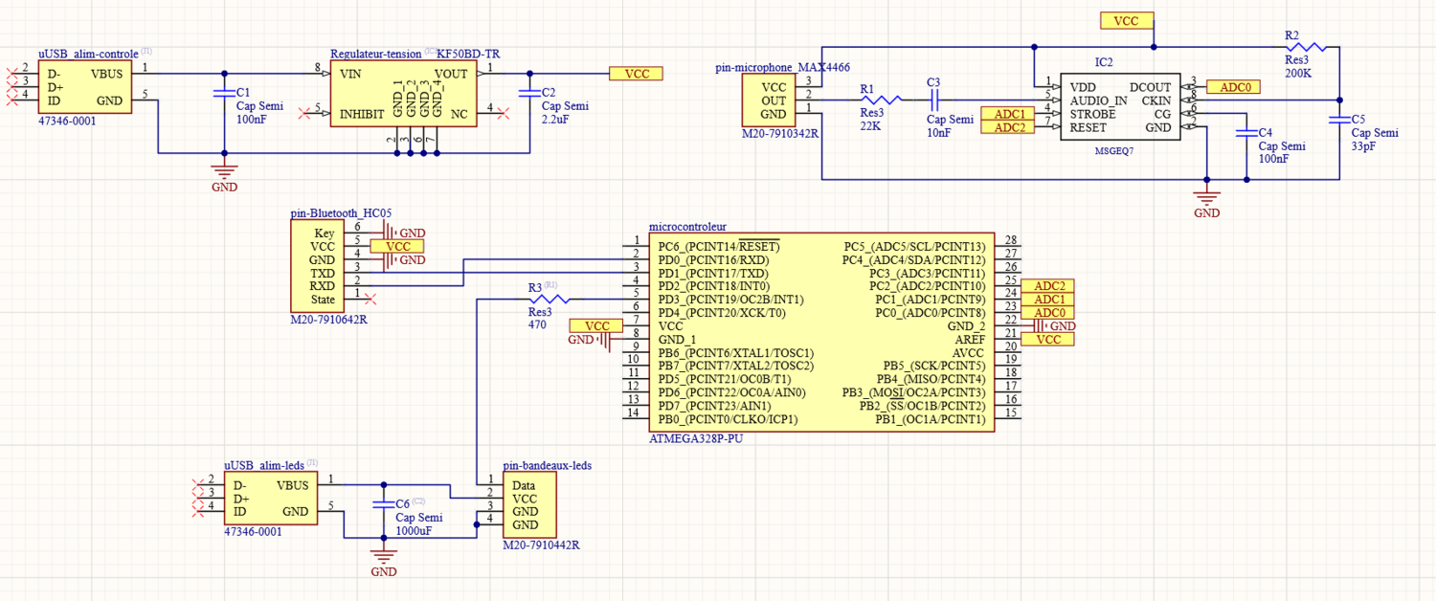The width and height of the screenshot is (1436, 601).
Task: Select the C5 33pF capacitor symbol
Action: click(x=1337, y=120)
